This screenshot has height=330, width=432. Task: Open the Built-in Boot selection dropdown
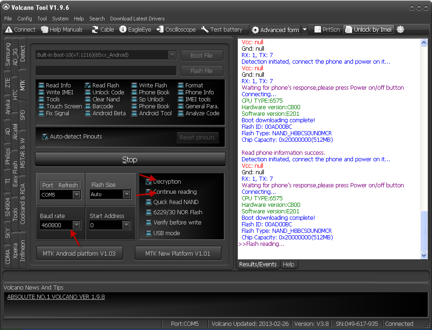[x=172, y=55]
